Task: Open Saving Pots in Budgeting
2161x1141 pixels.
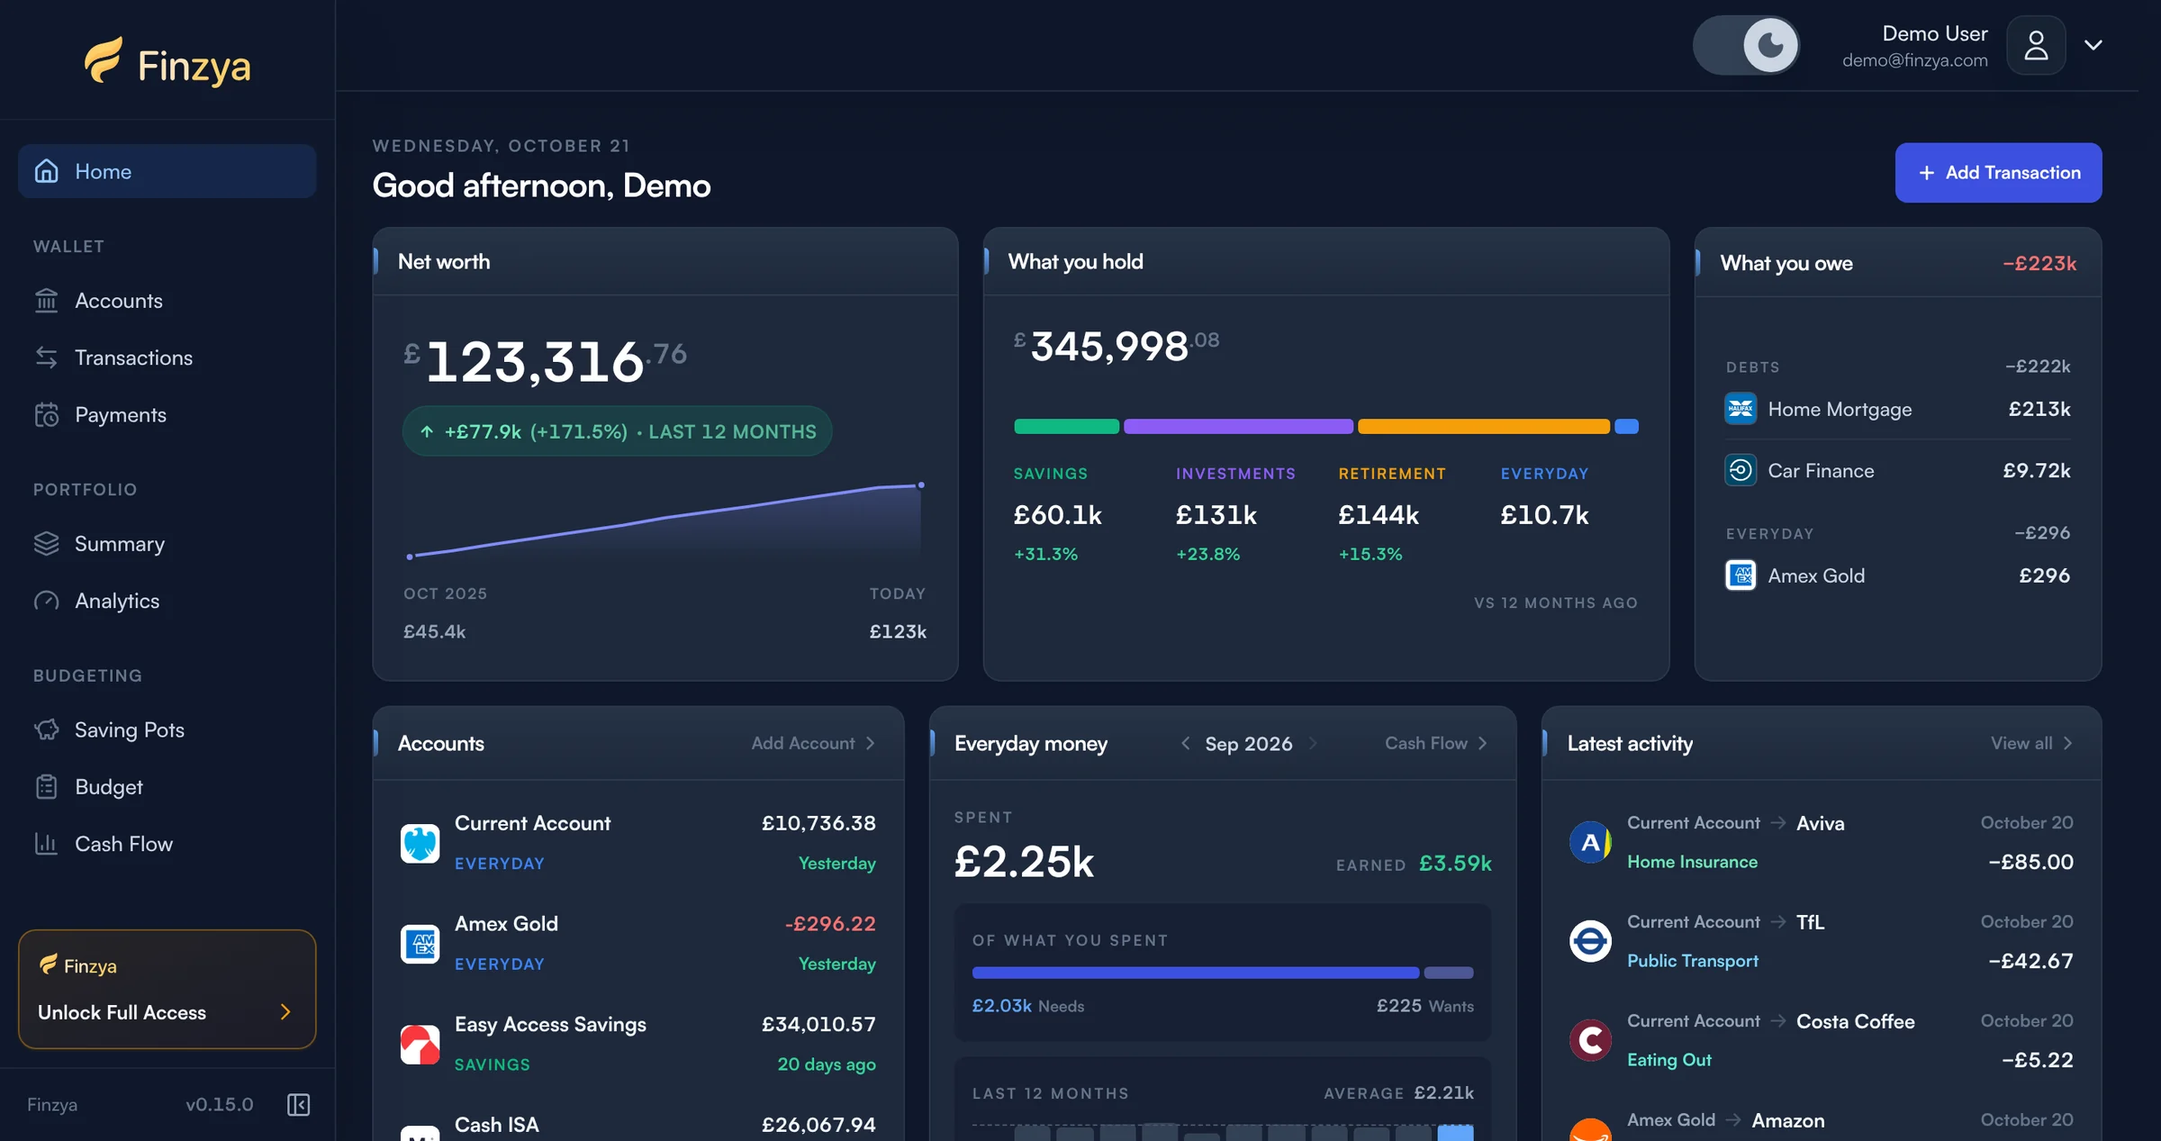Action: (x=167, y=729)
